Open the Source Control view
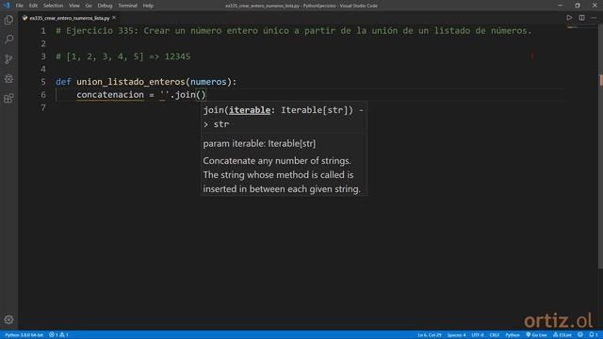Image resolution: width=603 pixels, height=339 pixels. [x=8, y=58]
